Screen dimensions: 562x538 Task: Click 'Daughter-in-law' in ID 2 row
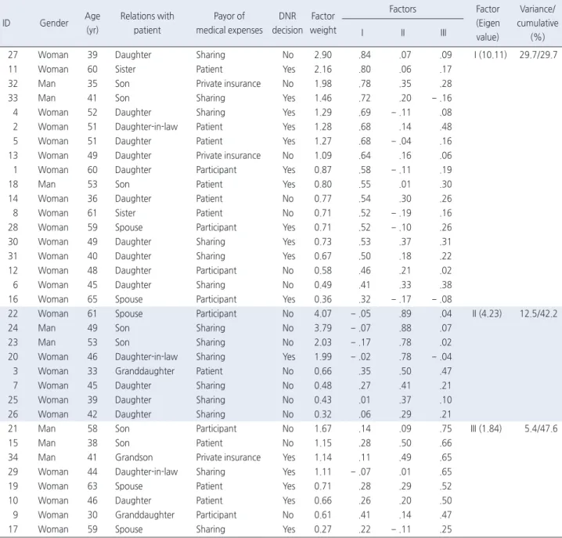(146, 127)
